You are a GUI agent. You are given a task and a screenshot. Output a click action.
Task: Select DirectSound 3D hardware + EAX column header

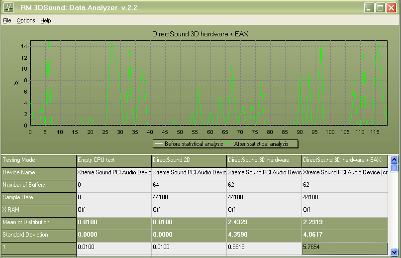pos(344,160)
